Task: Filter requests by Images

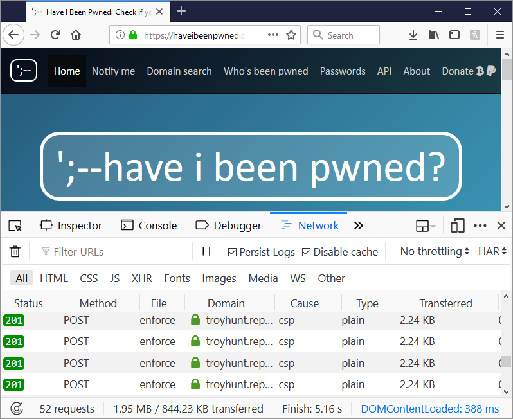Action: (219, 278)
